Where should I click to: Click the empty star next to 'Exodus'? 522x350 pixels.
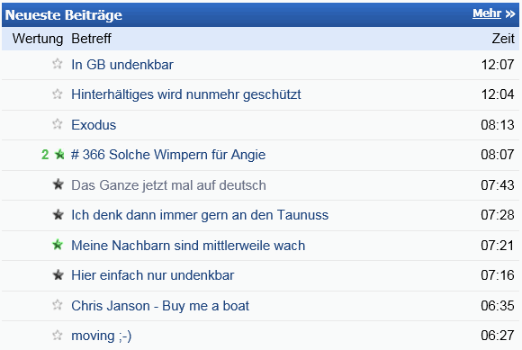point(58,124)
